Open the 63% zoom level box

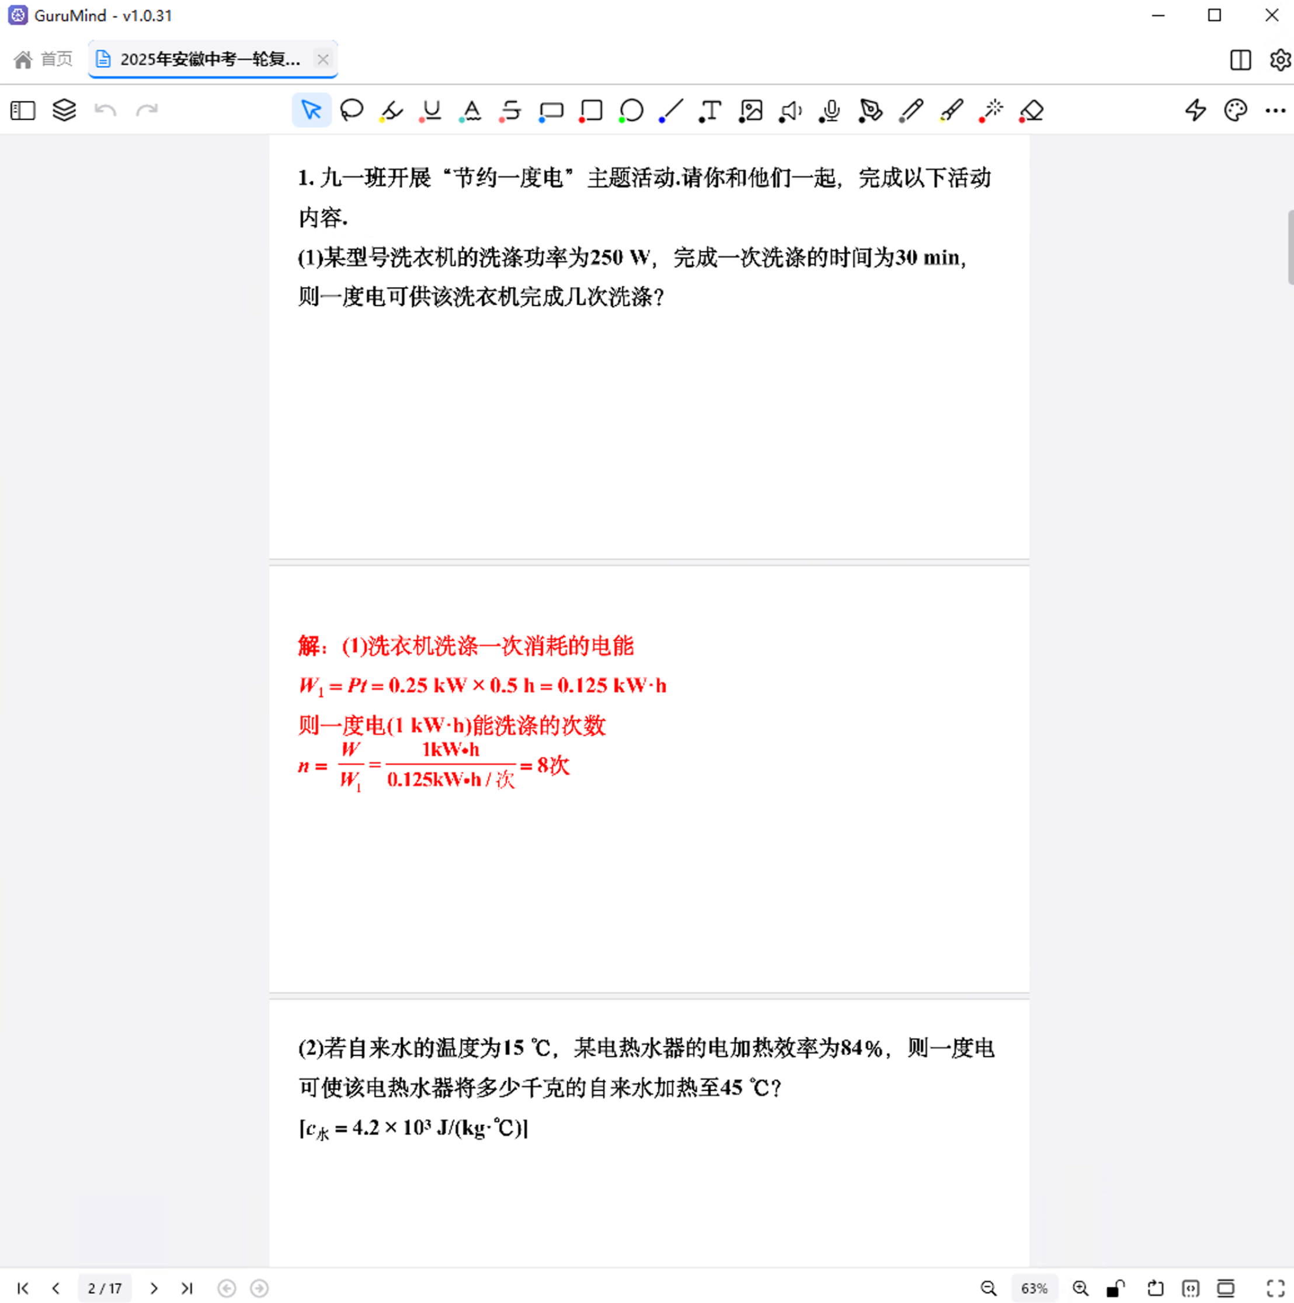tap(1034, 1288)
